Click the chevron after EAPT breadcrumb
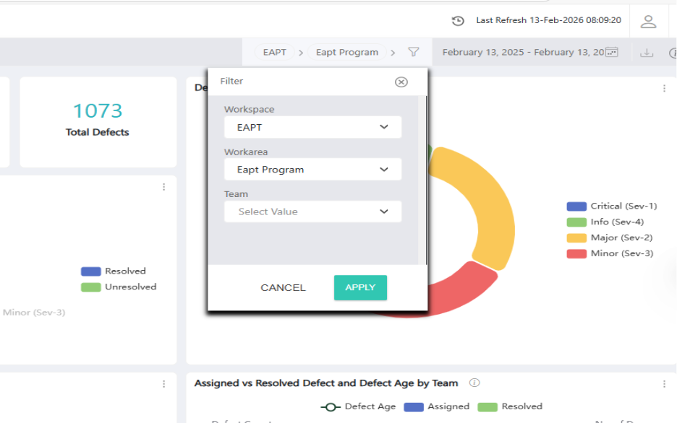 [x=301, y=53]
